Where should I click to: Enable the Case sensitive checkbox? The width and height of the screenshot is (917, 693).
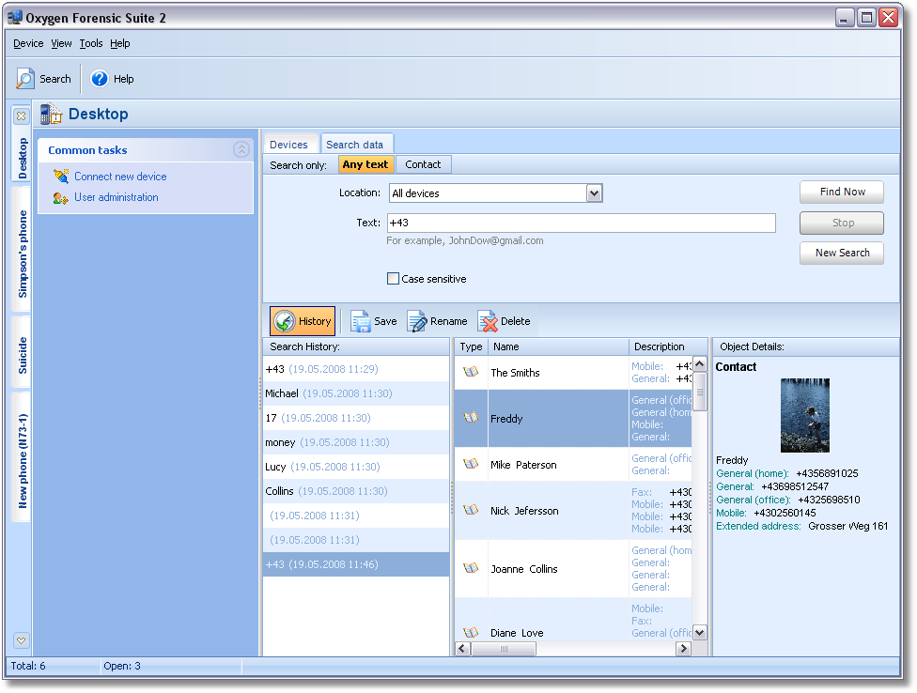point(394,279)
